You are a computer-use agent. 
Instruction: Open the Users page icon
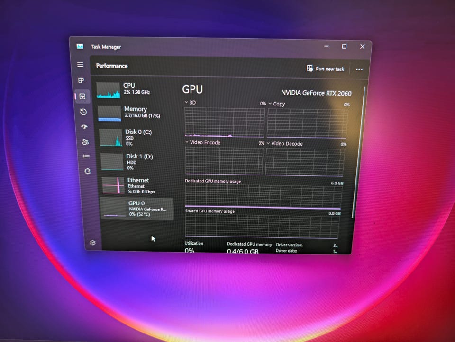coord(85,141)
